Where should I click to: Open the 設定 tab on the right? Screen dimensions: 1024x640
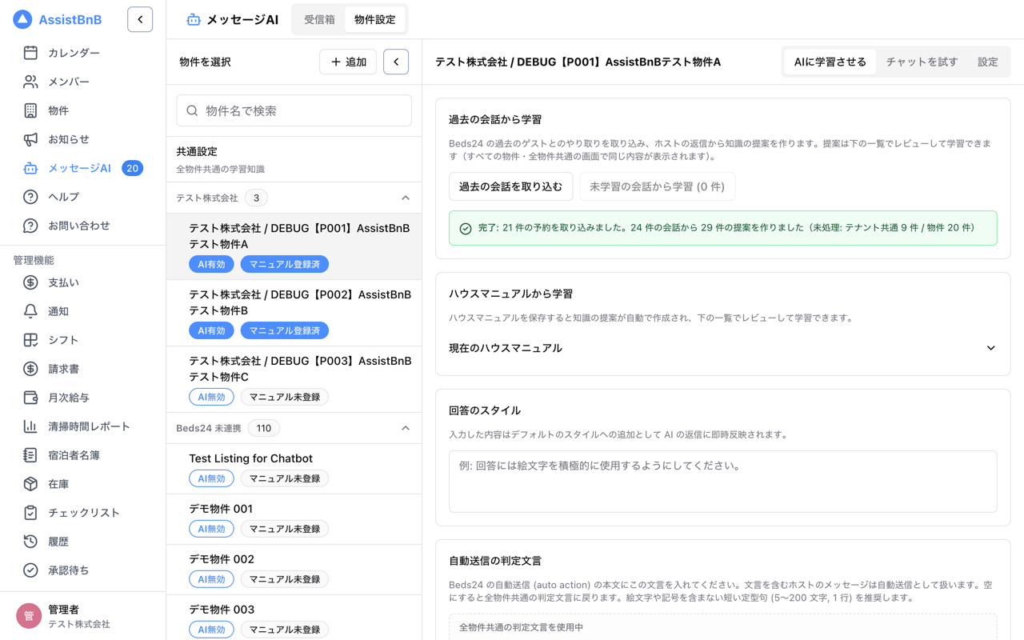point(987,62)
